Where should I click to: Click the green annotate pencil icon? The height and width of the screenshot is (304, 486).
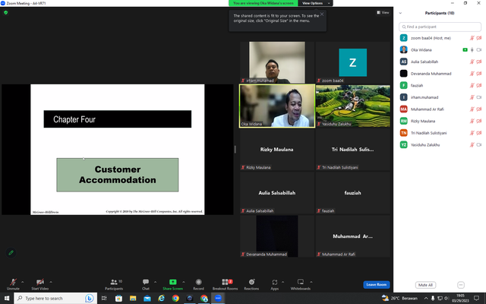11,252
